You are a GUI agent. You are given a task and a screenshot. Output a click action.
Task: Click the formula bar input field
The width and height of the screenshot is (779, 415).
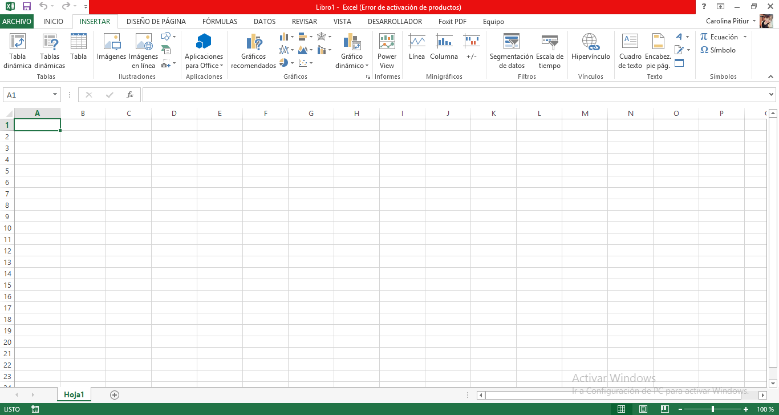click(x=455, y=95)
